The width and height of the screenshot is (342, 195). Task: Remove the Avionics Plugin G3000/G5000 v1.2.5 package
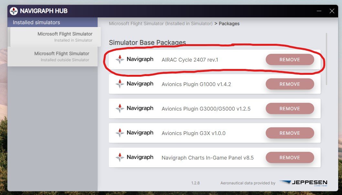tap(290, 108)
